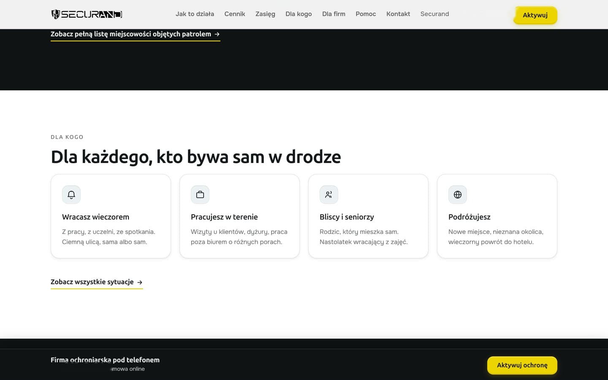Click description 'Nowe miejsce, nieznana okolica,'
The height and width of the screenshot is (380, 608).
pyautogui.click(x=496, y=232)
